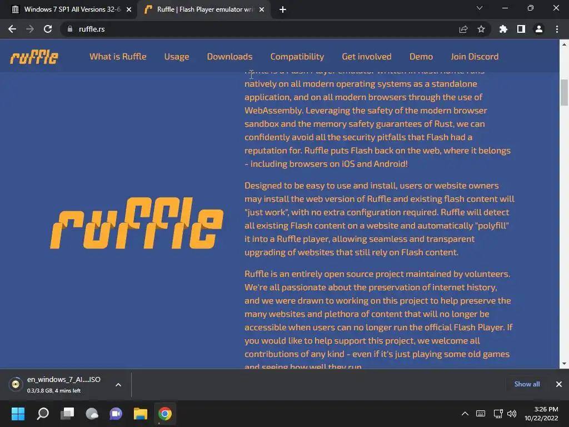Open the en_windows_7 ISO download item
The image size is (569, 427).
click(x=63, y=384)
